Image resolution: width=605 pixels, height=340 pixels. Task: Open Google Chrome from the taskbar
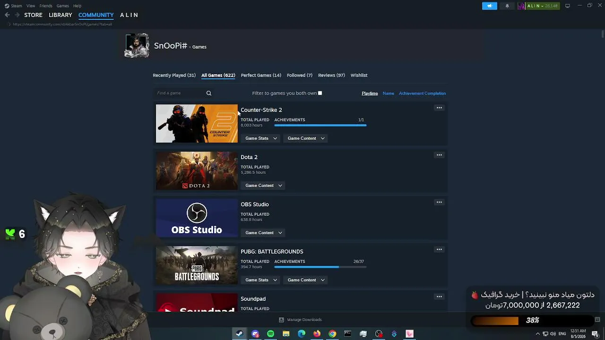click(332, 334)
